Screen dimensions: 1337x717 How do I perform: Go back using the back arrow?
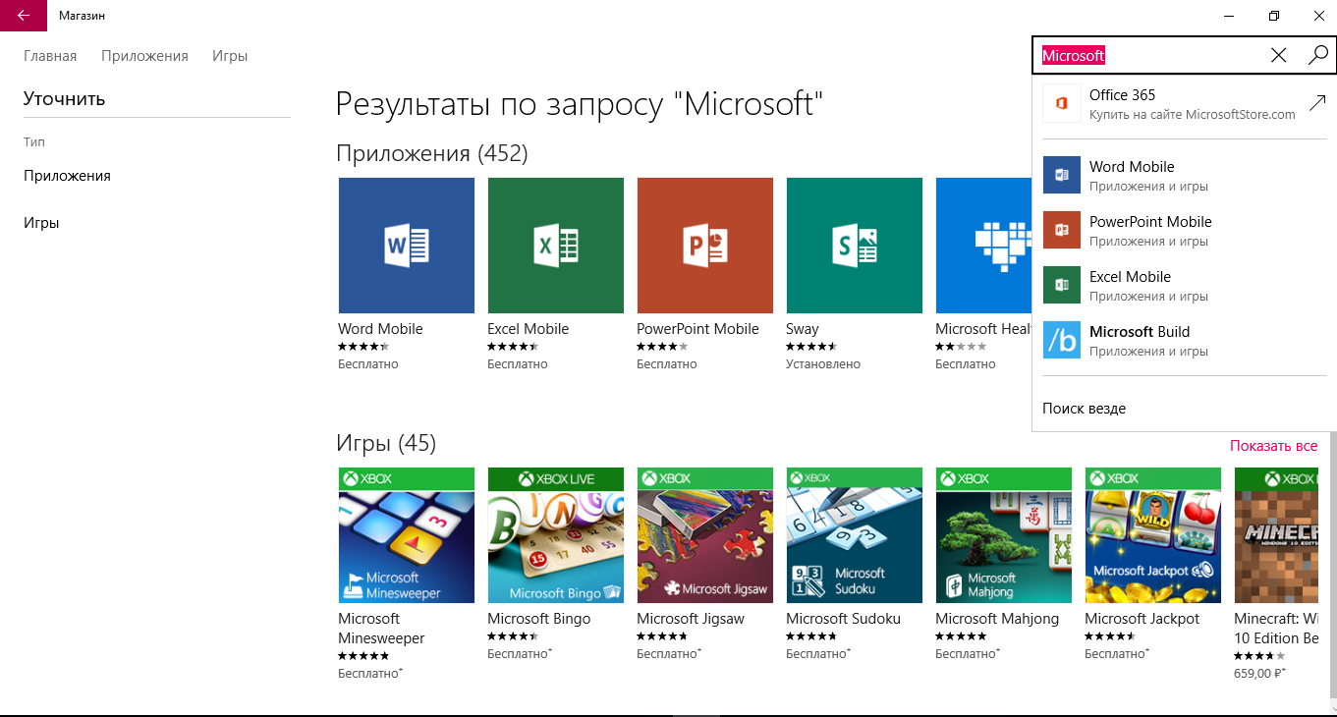[x=24, y=16]
